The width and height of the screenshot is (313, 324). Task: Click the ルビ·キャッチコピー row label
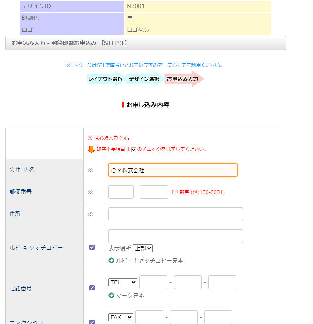[36, 248]
